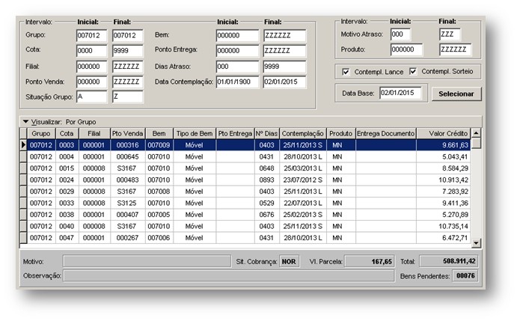Click the Ponto Entrega Final field
Viewport: 517px width, 321px height.
point(284,51)
